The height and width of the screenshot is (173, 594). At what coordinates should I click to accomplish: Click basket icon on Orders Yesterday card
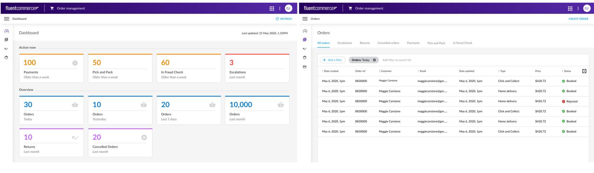tap(144, 105)
